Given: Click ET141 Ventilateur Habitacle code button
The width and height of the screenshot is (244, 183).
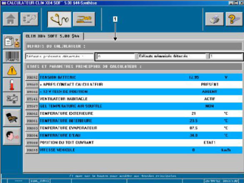Looking at the screenshot, I should 32,99.
